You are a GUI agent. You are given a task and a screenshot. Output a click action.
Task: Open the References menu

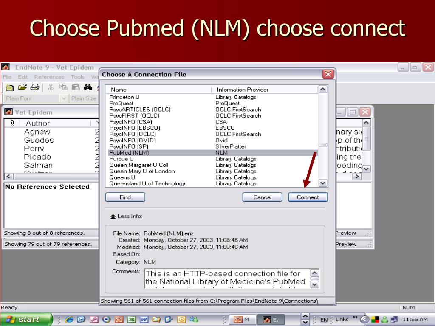[49, 77]
